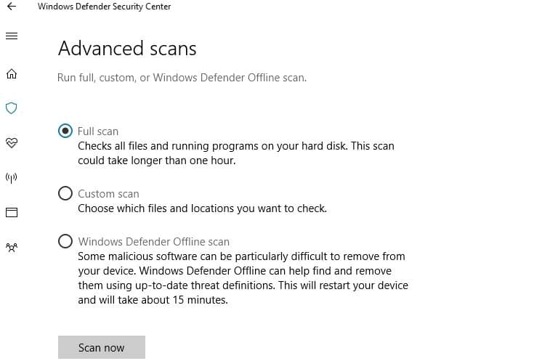Click the "Custom scan" label text
This screenshot has height=361, width=542.
(108, 194)
